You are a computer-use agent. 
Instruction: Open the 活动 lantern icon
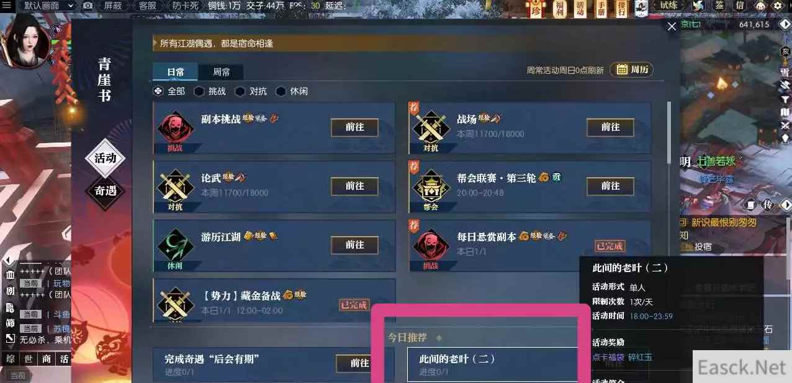click(580, 9)
